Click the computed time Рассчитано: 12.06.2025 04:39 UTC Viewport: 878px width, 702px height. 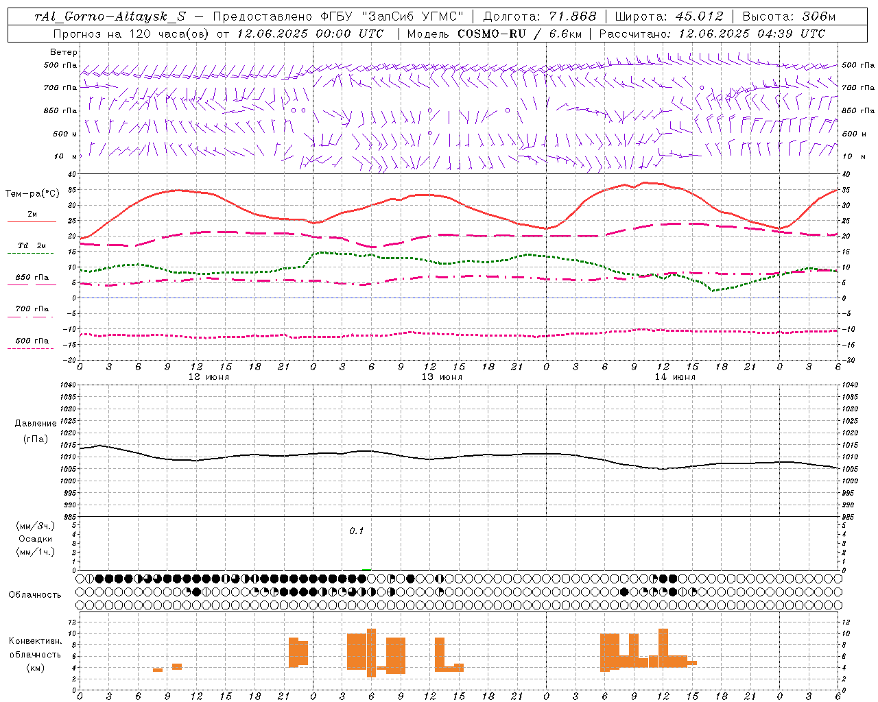click(712, 34)
